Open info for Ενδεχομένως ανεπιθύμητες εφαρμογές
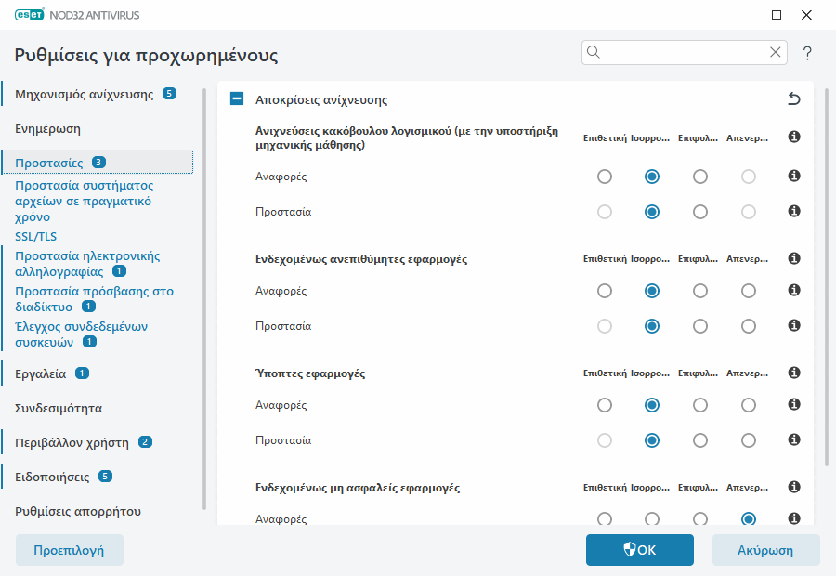 [793, 258]
